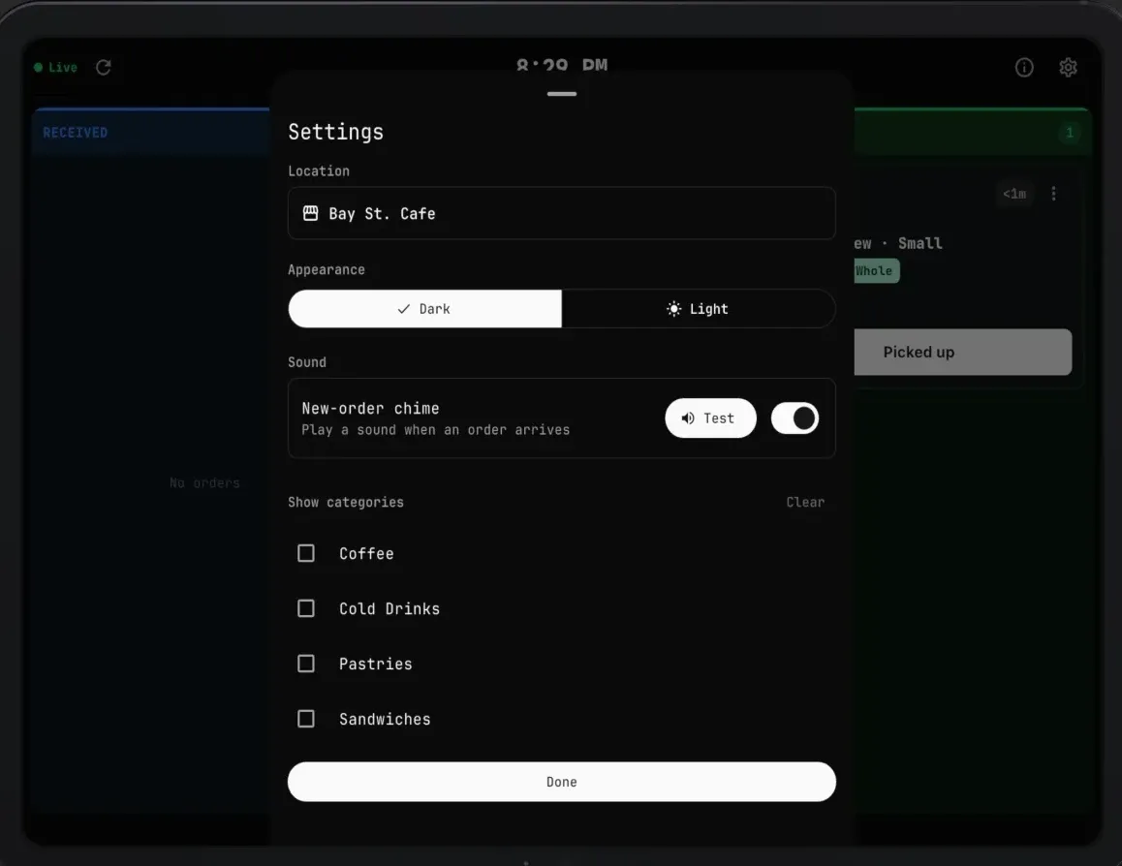
Task: Check the Coffee category checkbox
Action: 305,553
